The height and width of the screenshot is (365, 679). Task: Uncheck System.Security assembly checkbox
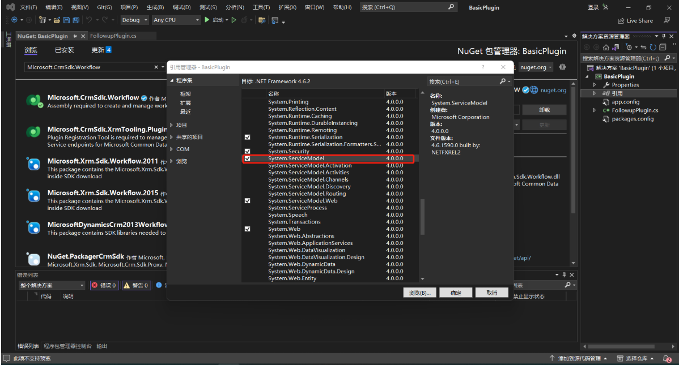247,151
